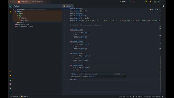Click the status bar icon right of UTF-8
The width and height of the screenshot is (174, 98).
(133, 96)
